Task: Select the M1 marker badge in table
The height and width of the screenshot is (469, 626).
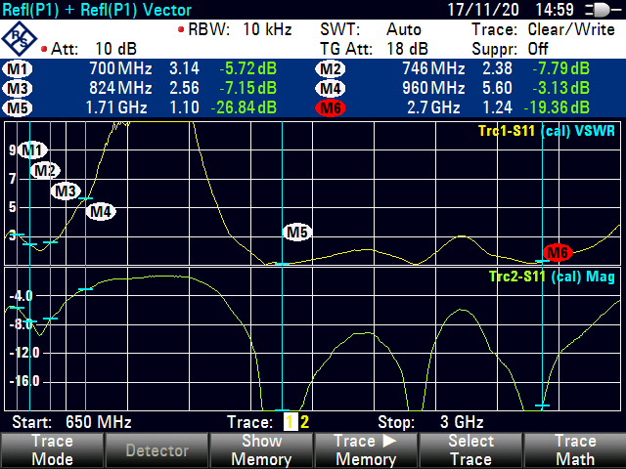Action: pyautogui.click(x=18, y=69)
